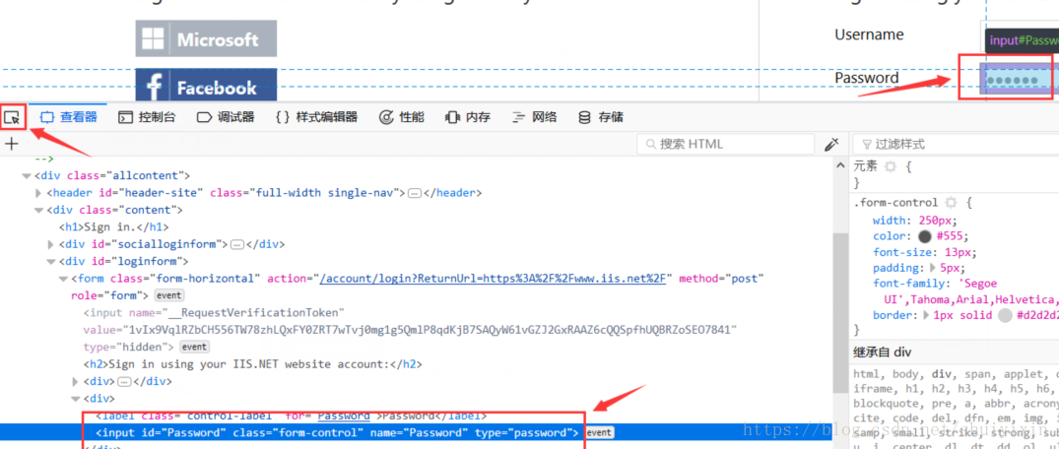The image size is (1059, 449).
Task: Open the 存储 storage tab
Action: [x=600, y=117]
